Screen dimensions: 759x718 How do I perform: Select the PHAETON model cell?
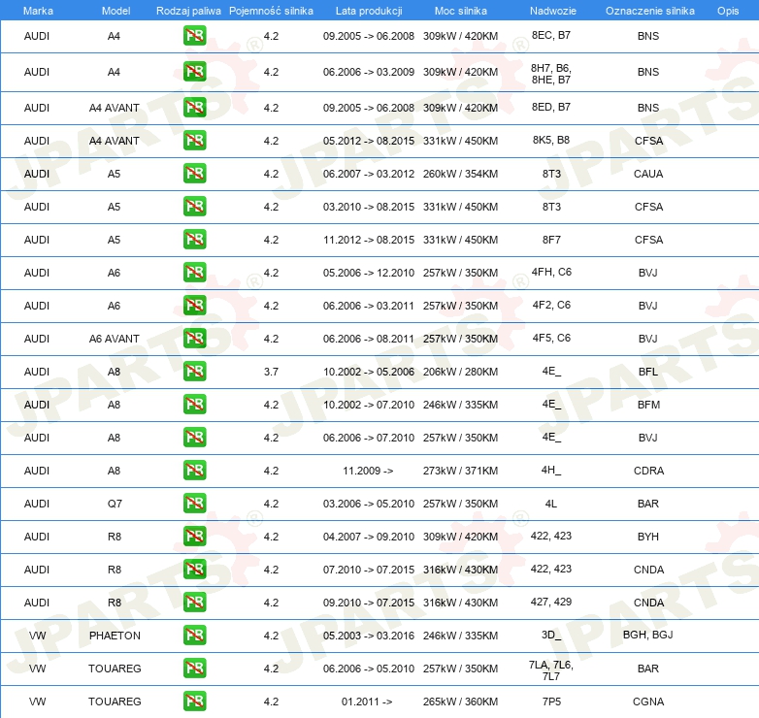pyautogui.click(x=115, y=636)
